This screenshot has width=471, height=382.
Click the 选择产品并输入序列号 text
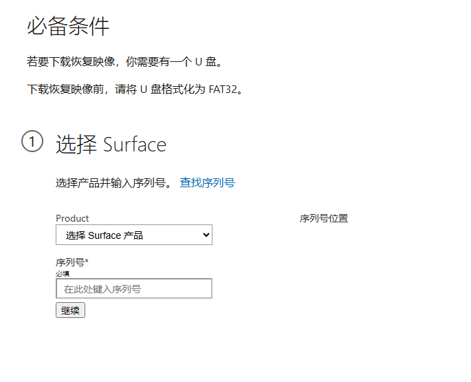tap(113, 183)
